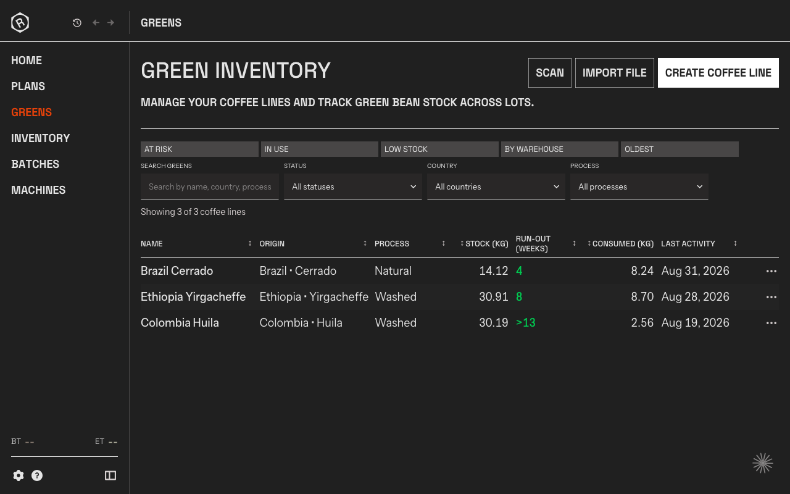
Task: Open the Brazil Cerrado coffee line
Action: click(x=177, y=271)
